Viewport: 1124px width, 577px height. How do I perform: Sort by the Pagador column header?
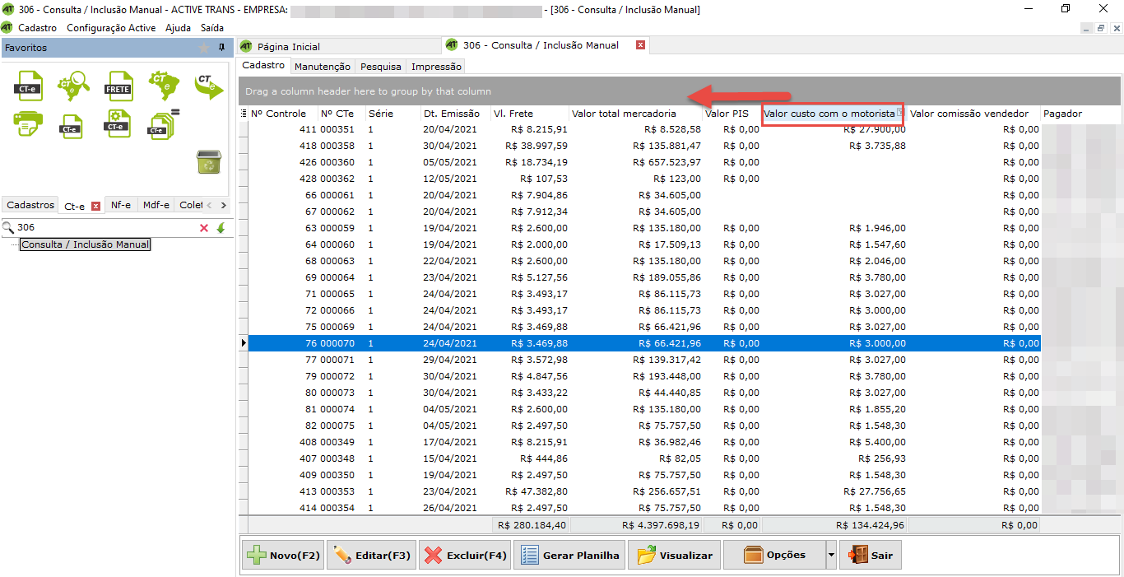coord(1080,114)
